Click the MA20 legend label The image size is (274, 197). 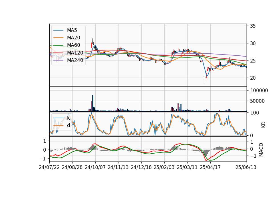[x=74, y=38]
